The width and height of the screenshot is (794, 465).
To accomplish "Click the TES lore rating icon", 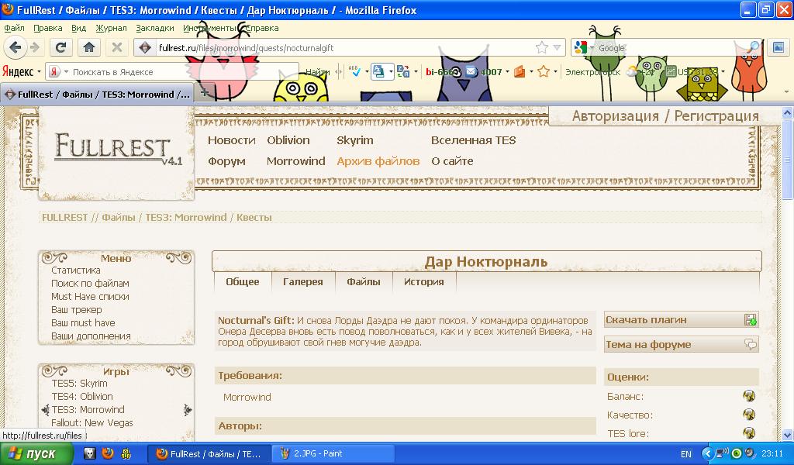I will 748,433.
